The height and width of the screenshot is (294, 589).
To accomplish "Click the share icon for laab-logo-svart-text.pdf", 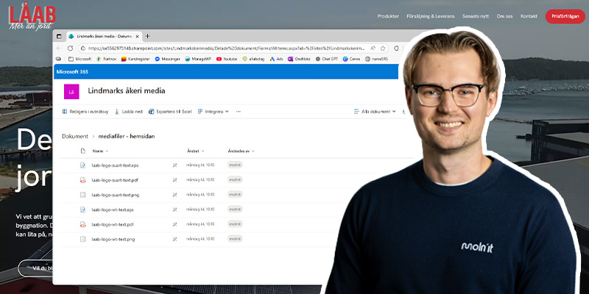I will pos(174,180).
